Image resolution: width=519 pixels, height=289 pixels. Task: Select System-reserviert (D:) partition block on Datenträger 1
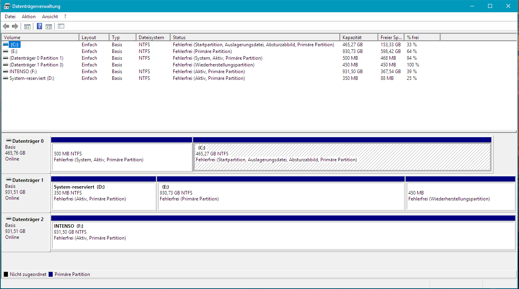pos(103,193)
